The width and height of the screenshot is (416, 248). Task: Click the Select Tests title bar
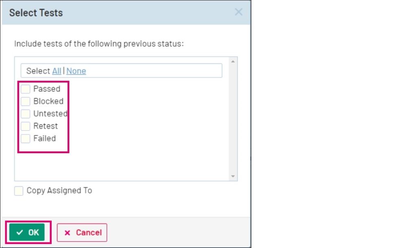pyautogui.click(x=122, y=13)
